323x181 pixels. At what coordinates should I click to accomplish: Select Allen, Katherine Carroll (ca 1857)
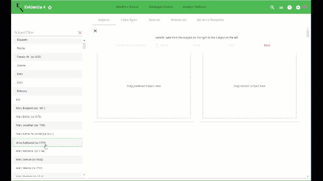point(47,134)
